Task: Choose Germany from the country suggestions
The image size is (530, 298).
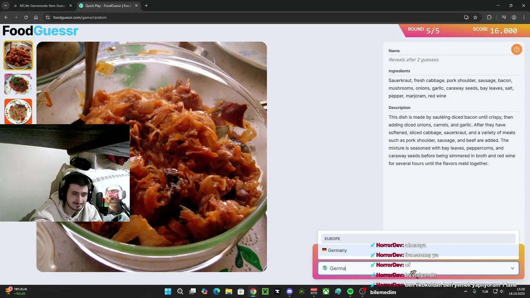Action: click(x=418, y=250)
